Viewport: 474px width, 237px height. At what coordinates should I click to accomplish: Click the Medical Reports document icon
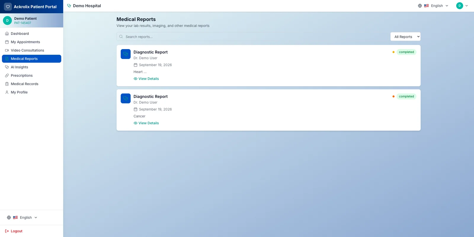7,59
